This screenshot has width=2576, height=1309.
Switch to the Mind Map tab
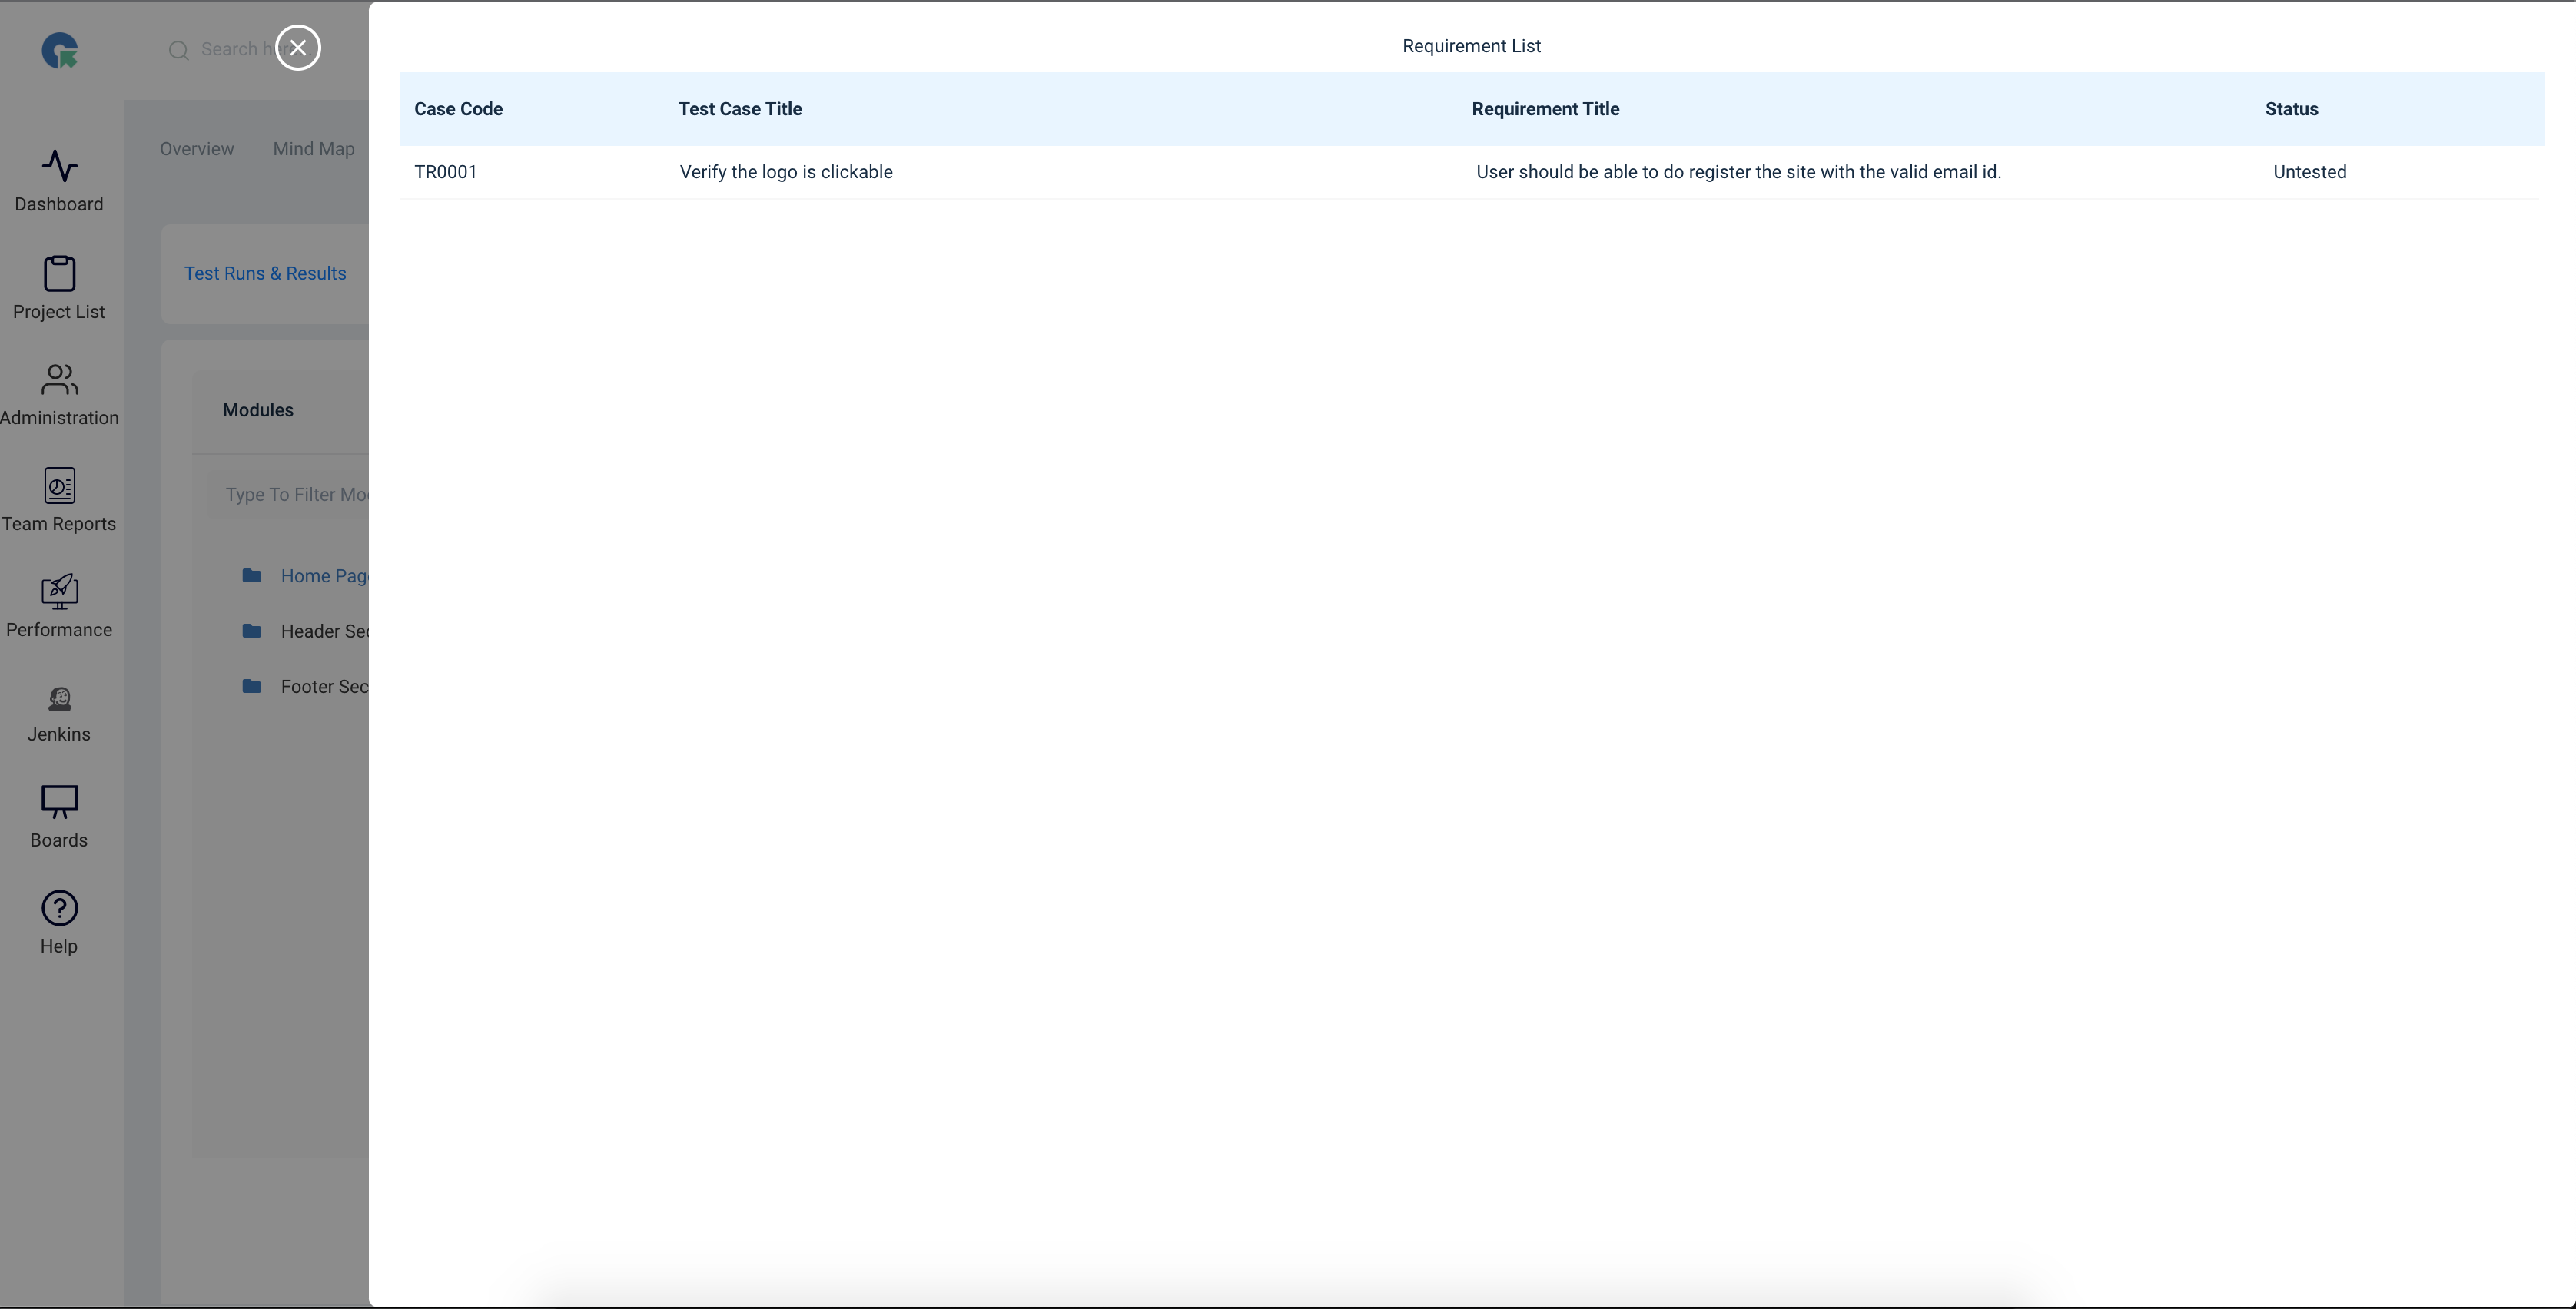(314, 149)
